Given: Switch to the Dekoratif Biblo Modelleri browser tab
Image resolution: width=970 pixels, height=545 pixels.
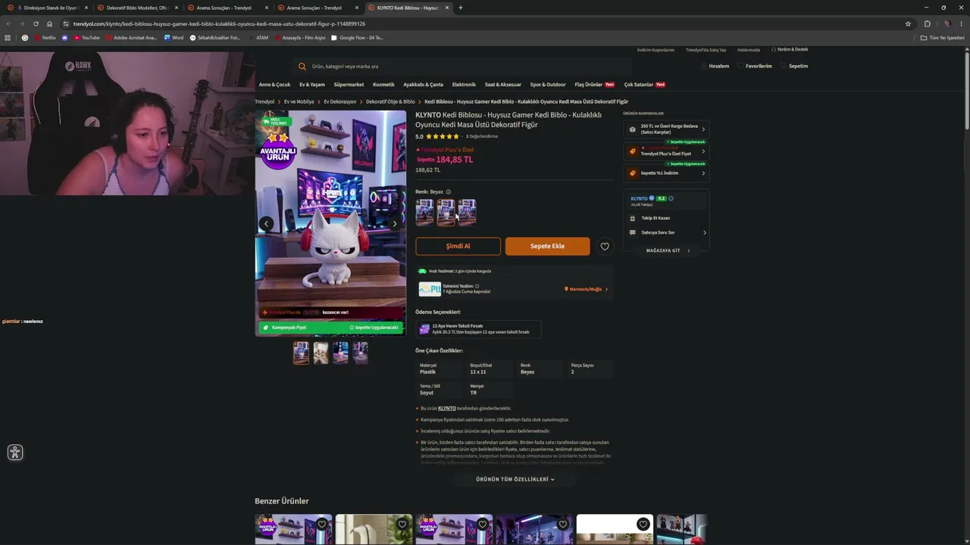Looking at the screenshot, I should pos(138,8).
